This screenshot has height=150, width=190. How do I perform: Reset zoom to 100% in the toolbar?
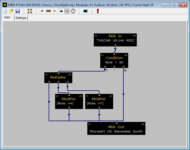point(48,11)
